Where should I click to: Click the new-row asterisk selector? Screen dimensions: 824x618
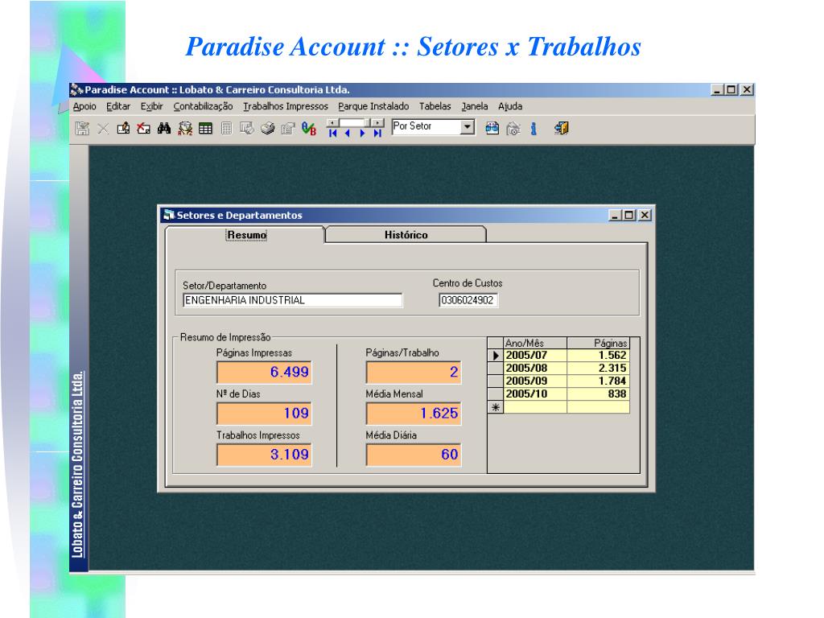pos(496,407)
